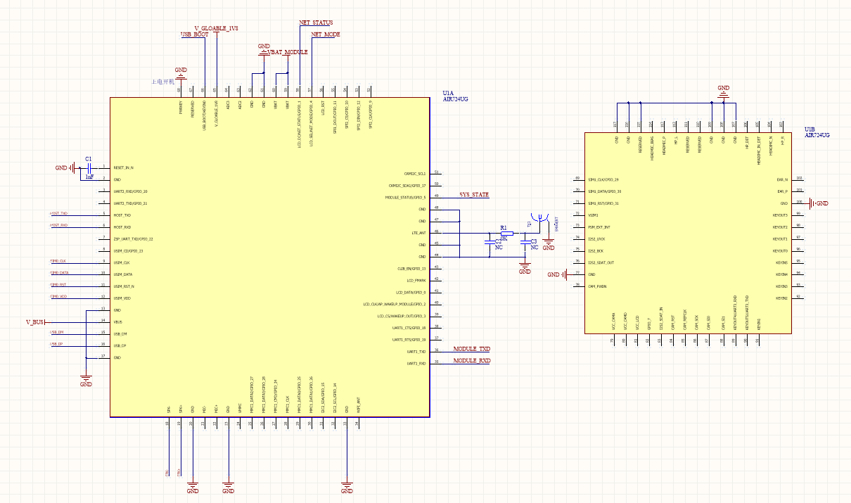Click the U1B AIR724UG designator text
Viewport: 851px width, 503px height.
(x=817, y=132)
